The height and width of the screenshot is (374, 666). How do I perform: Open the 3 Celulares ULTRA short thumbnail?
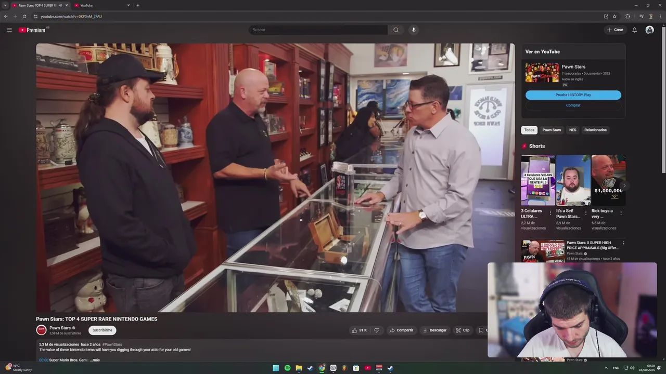tap(538, 180)
